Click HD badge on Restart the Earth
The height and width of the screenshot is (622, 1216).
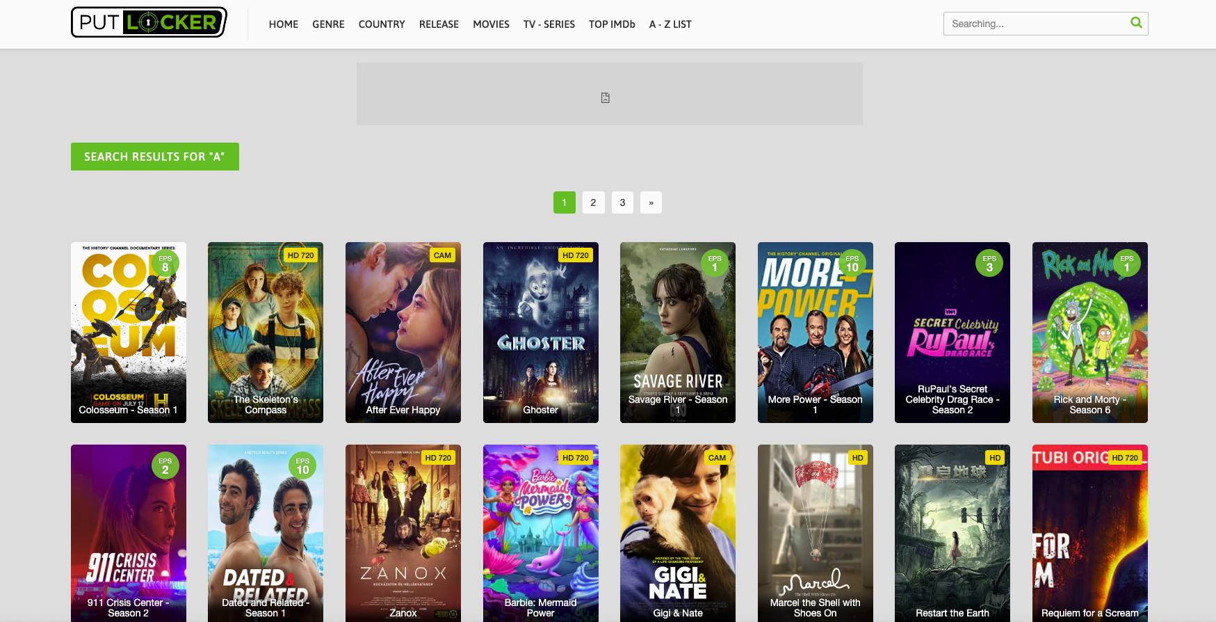tap(995, 458)
